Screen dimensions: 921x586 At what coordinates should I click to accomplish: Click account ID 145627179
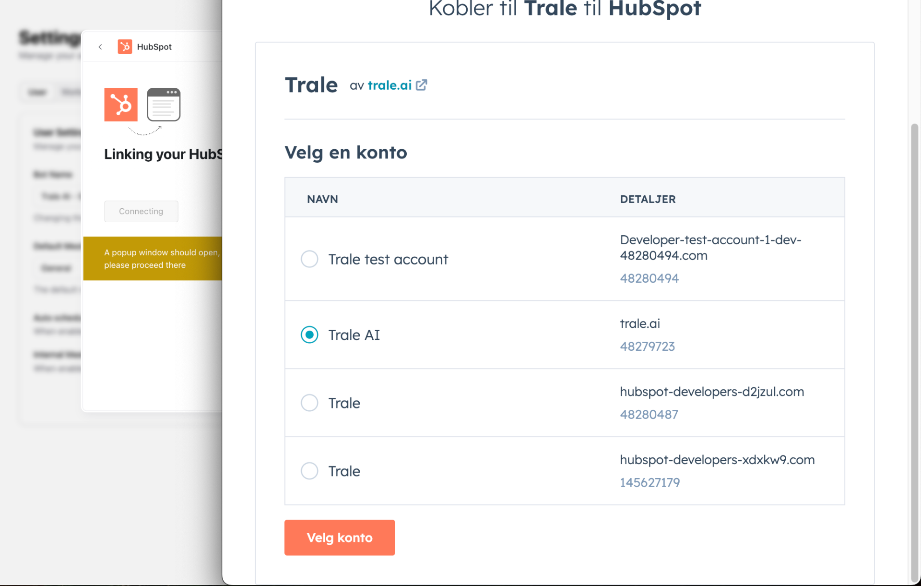tap(649, 483)
